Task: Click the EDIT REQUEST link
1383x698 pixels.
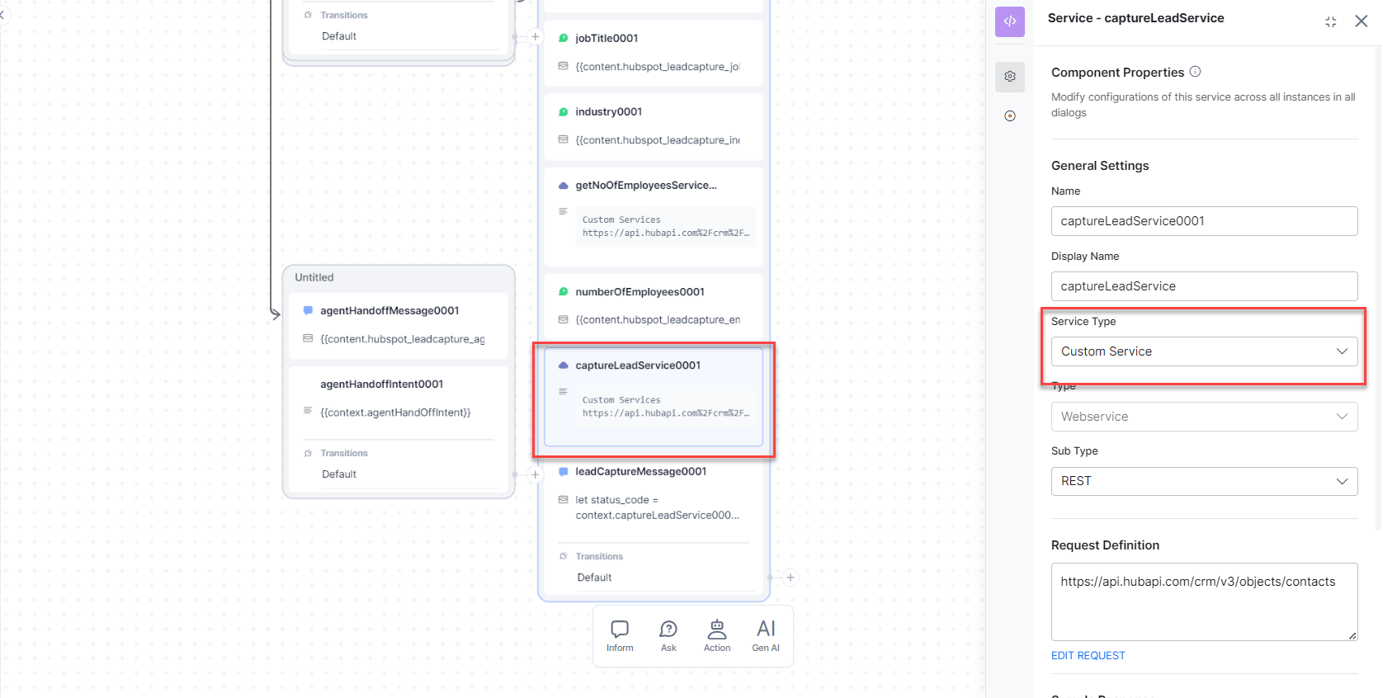Action: point(1088,655)
